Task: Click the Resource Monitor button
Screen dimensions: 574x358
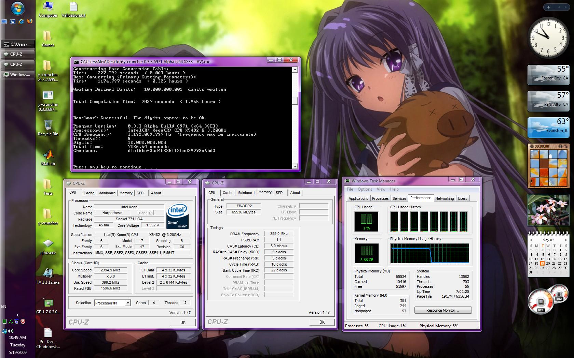Action: (x=442, y=310)
